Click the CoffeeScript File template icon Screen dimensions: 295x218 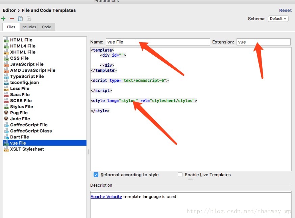(x=6, y=125)
